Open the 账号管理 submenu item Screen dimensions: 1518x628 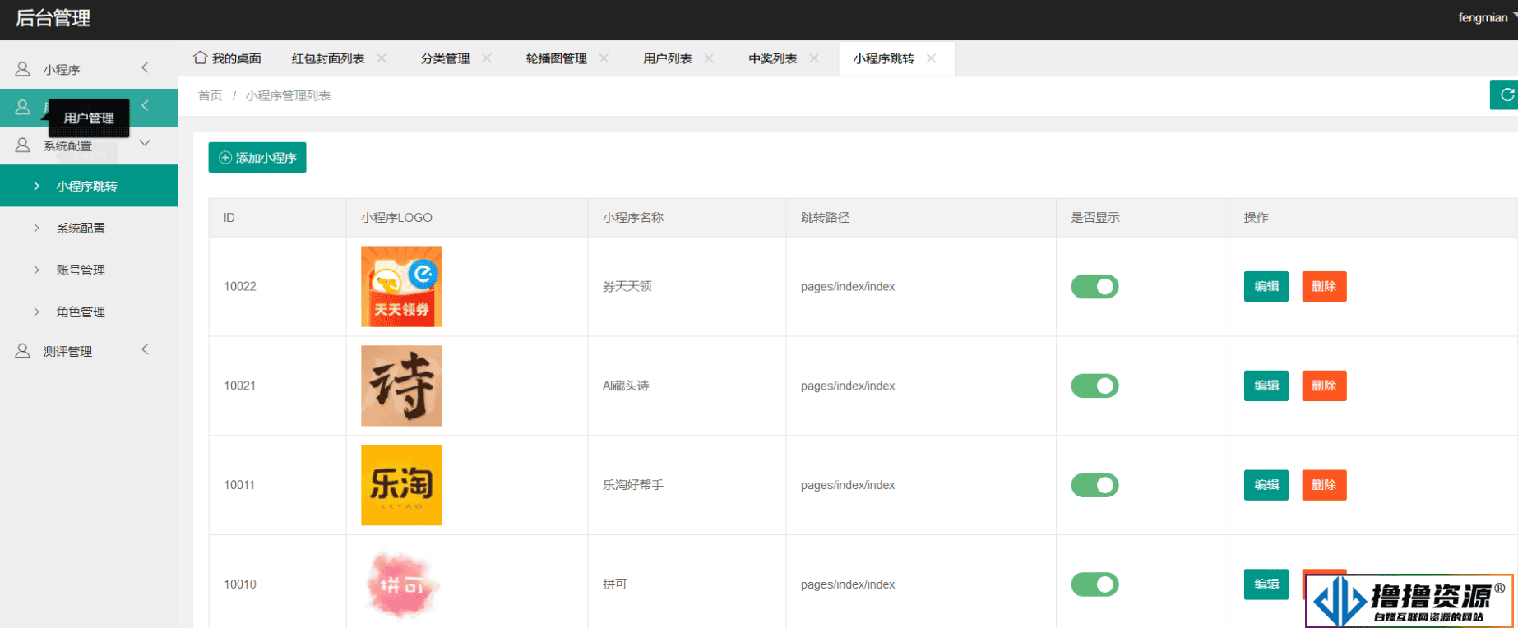tap(89, 270)
